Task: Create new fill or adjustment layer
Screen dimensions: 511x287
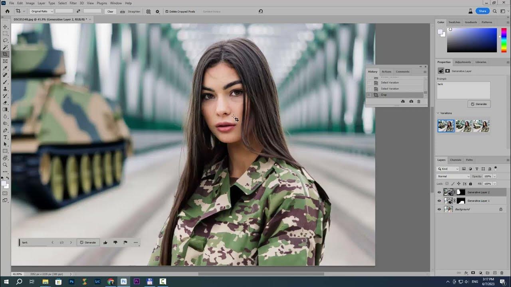Action: click(480, 273)
